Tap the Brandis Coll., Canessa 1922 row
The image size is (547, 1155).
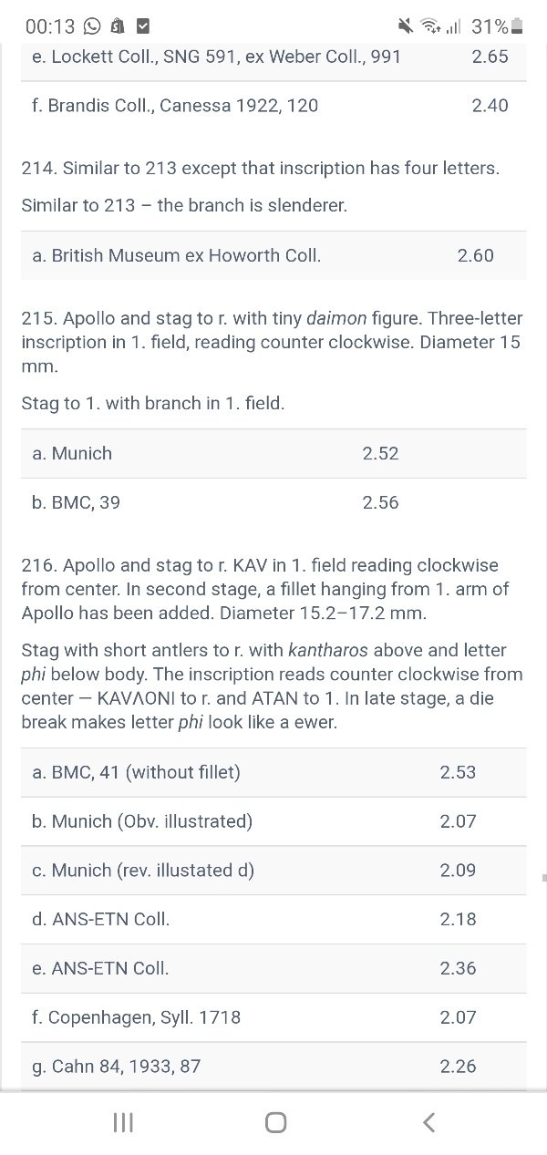coord(273,105)
